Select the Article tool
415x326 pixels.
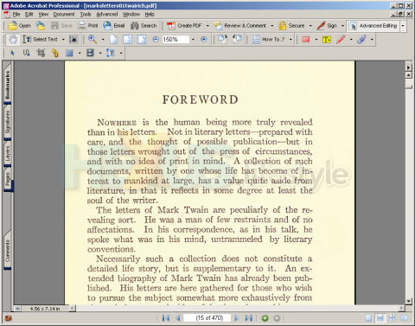26,53
